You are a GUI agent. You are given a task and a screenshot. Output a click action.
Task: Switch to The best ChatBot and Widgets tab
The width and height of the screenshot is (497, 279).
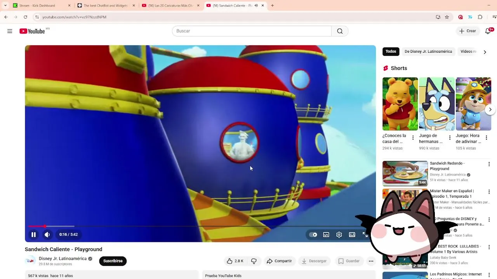point(106,5)
